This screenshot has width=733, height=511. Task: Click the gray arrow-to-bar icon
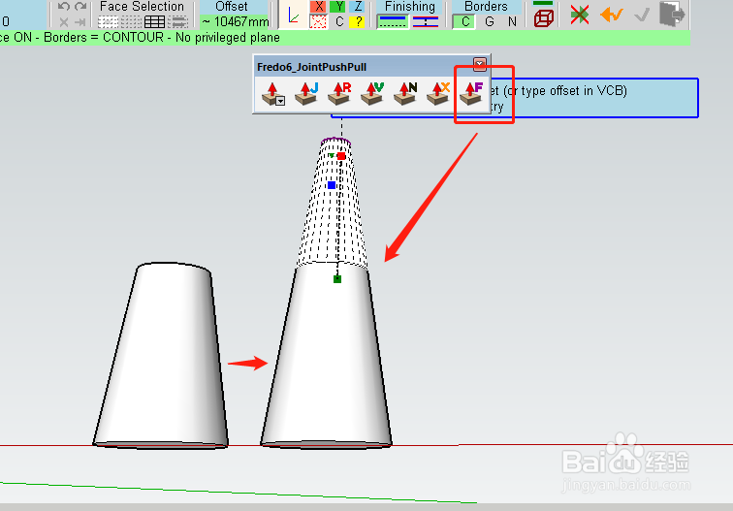coord(80,21)
